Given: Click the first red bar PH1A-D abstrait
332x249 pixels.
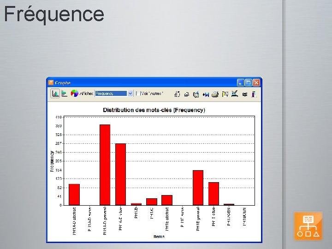Looking at the screenshot, I should pyautogui.click(x=74, y=195).
